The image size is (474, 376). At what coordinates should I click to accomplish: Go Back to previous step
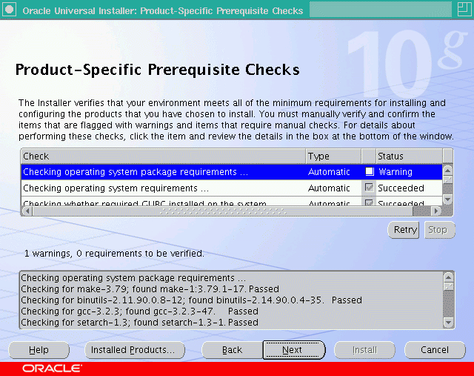232,350
